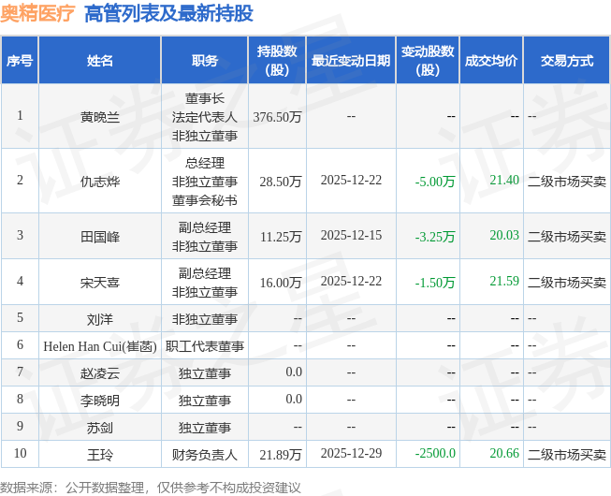The height and width of the screenshot is (496, 611).
Task: Click the 数据来源 footer disclaimer text
Action: tap(151, 487)
